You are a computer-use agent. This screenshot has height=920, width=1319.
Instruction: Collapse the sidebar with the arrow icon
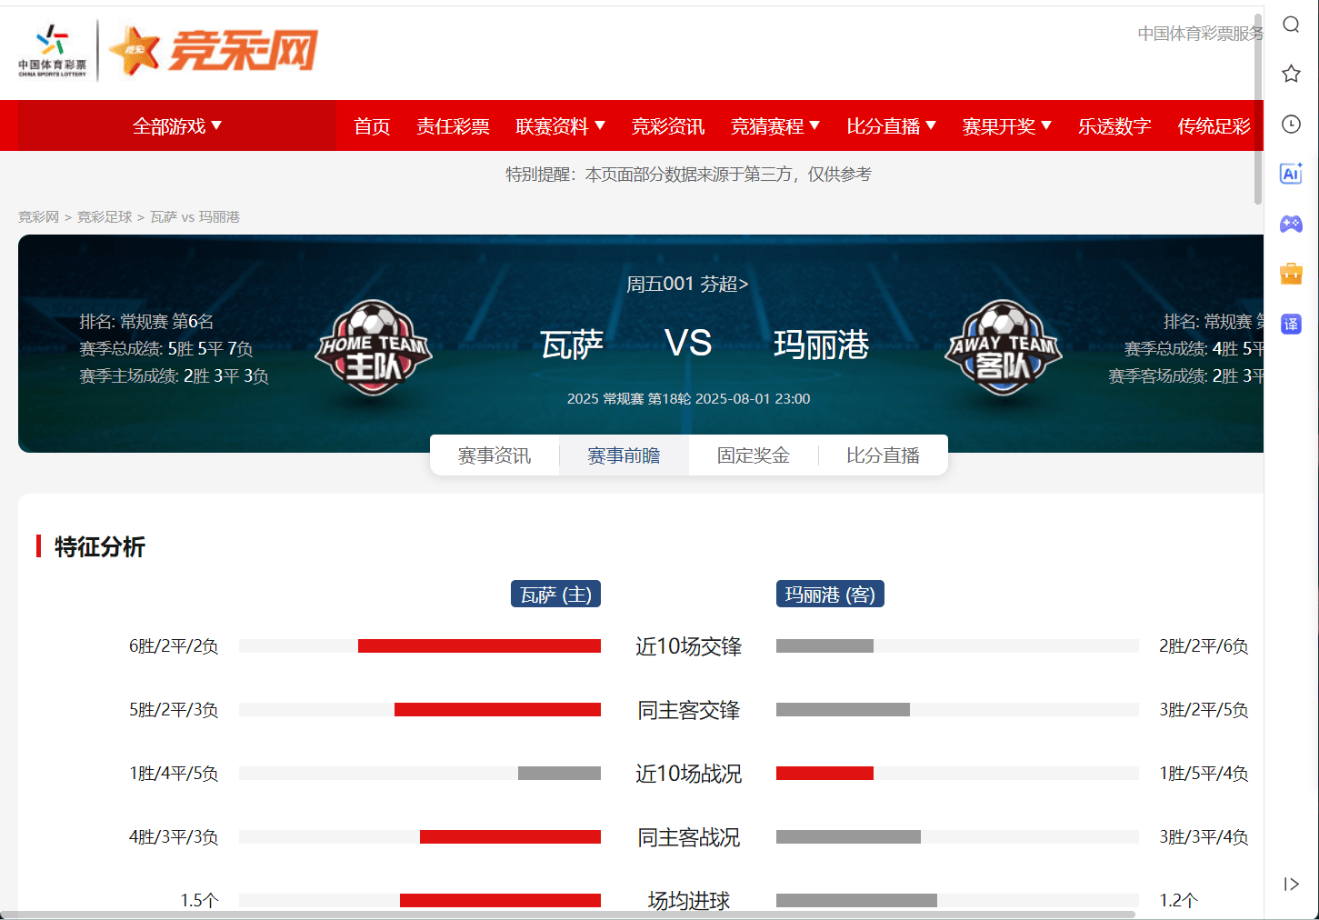click(x=1291, y=884)
